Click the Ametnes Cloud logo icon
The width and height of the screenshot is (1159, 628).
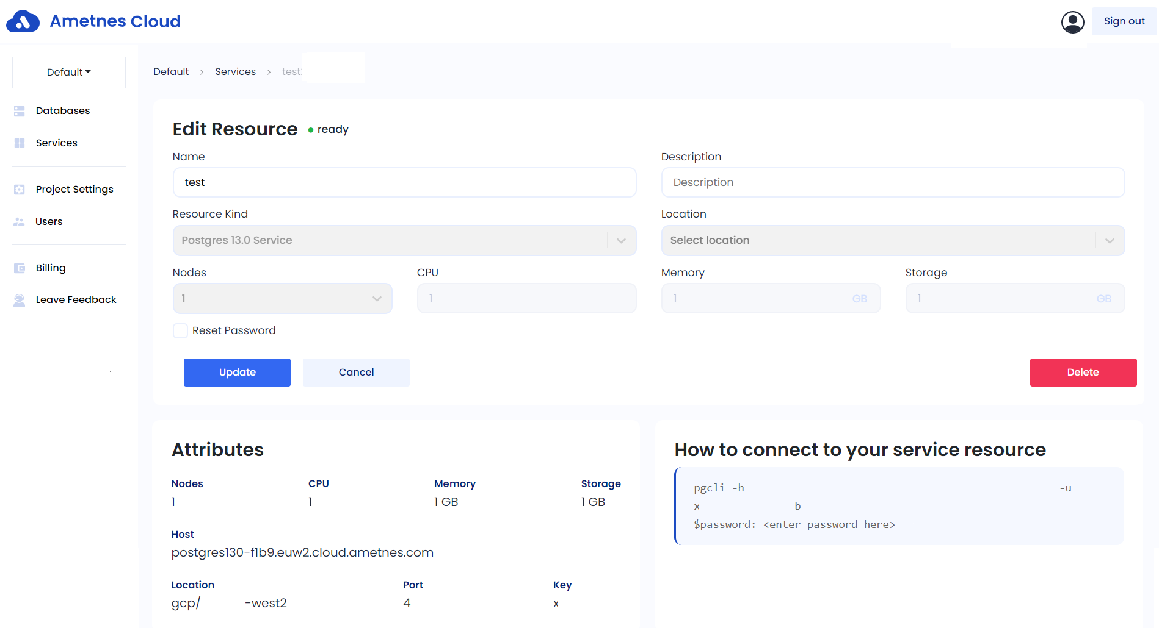(23, 21)
